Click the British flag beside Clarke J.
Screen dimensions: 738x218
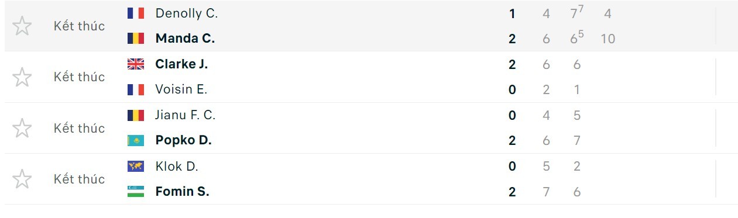pyautogui.click(x=136, y=64)
